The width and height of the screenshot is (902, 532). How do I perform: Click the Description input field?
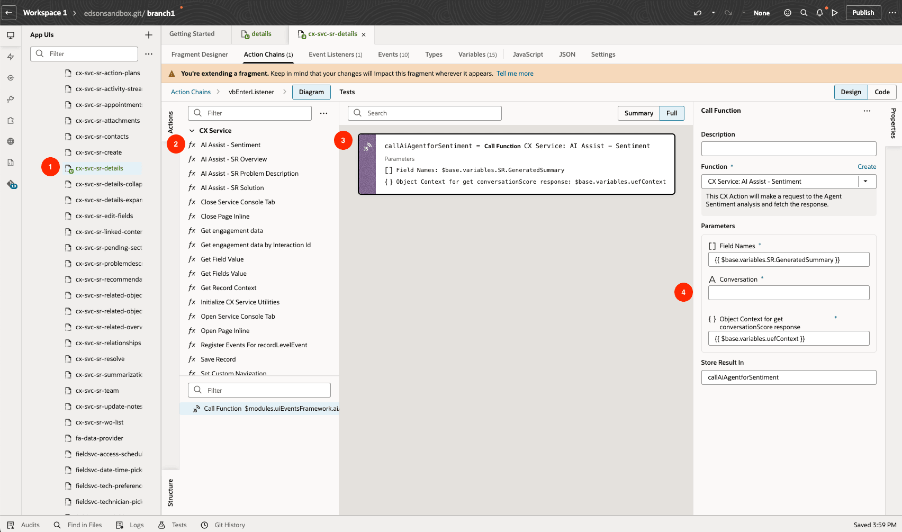[x=789, y=149]
